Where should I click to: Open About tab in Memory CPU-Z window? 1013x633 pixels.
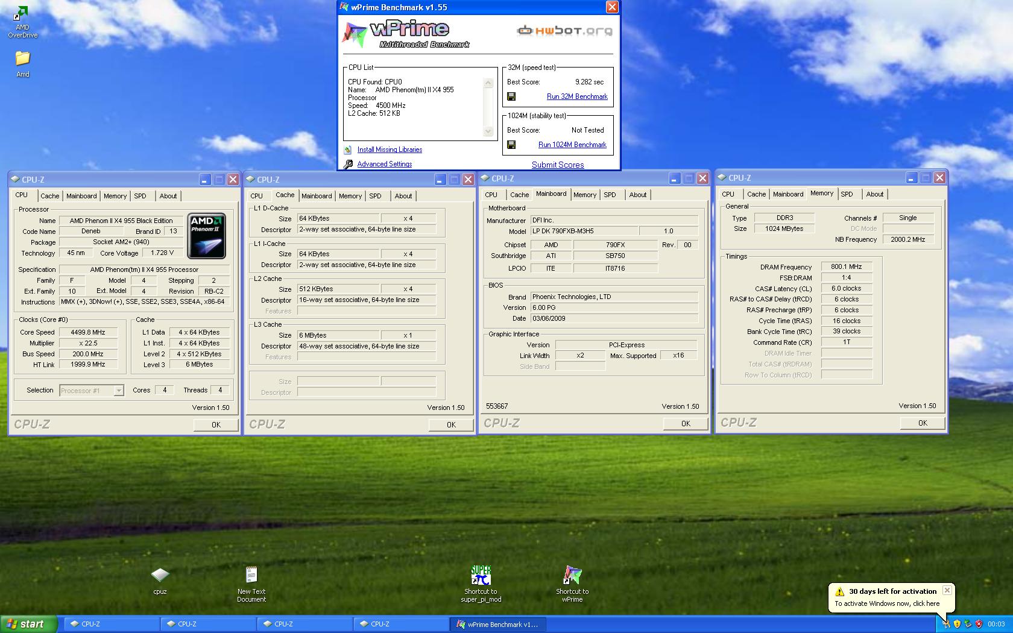click(875, 194)
